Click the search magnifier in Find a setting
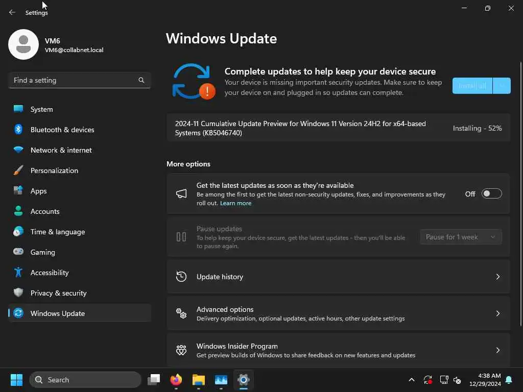 point(141,80)
